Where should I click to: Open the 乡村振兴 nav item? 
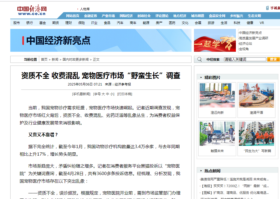236,16
